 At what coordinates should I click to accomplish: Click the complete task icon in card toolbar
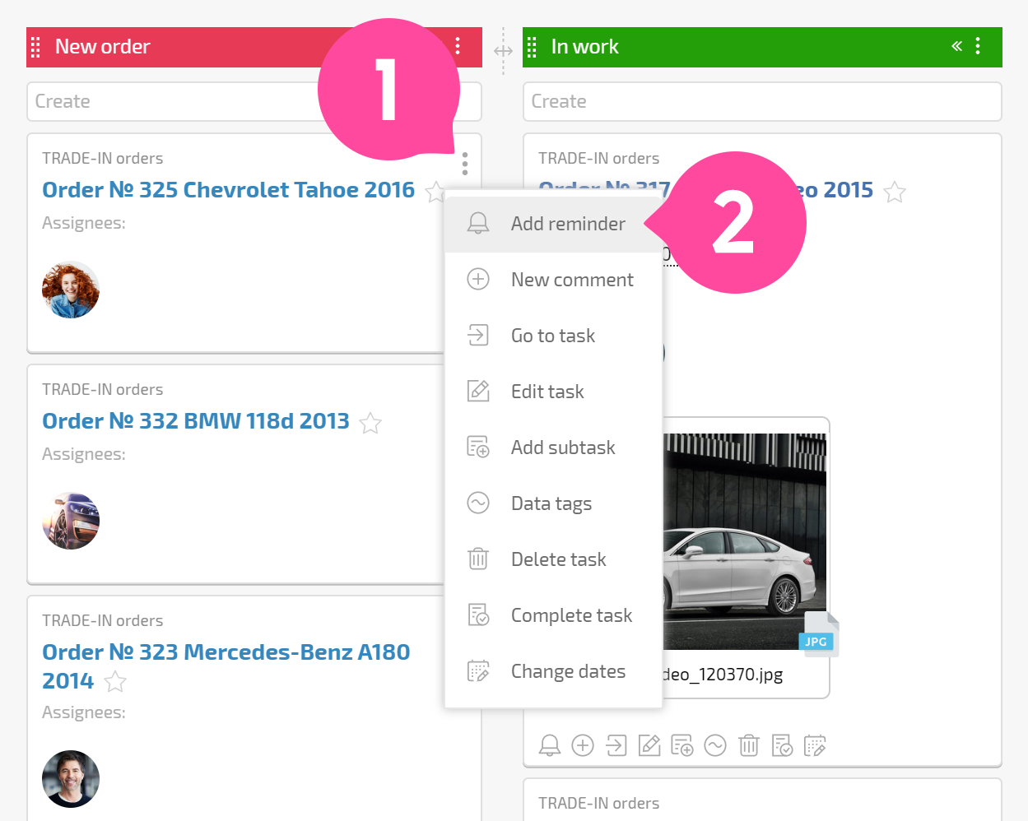tap(782, 745)
